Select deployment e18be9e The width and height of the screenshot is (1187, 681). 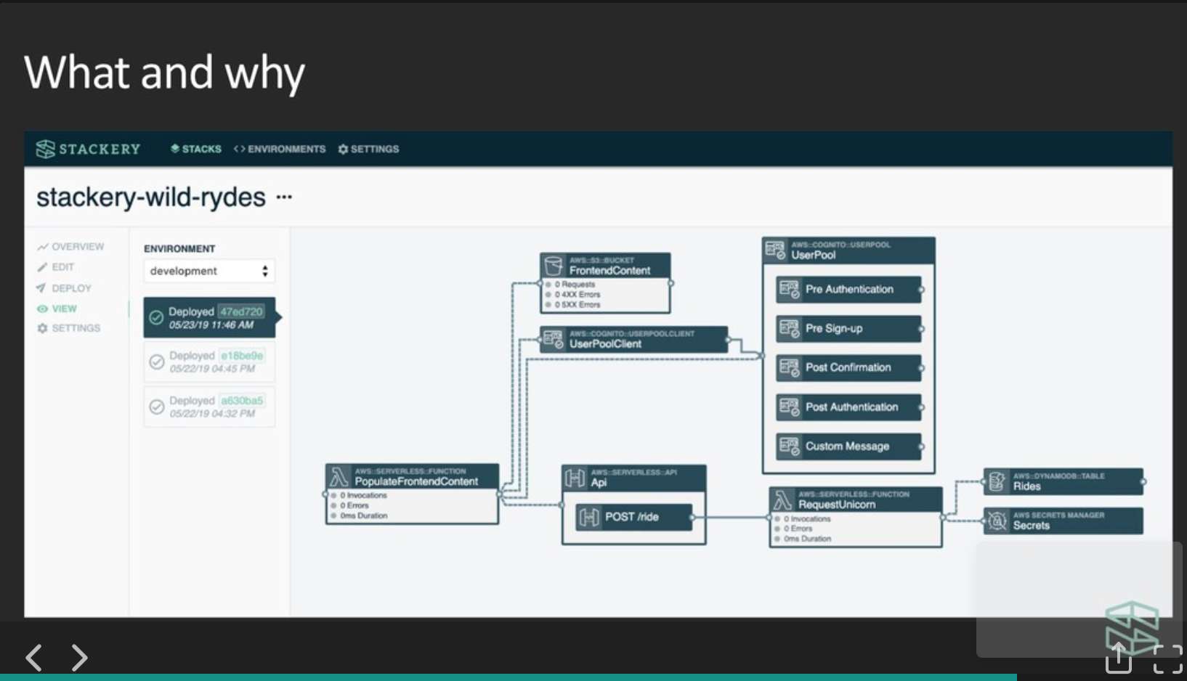pyautogui.click(x=209, y=361)
